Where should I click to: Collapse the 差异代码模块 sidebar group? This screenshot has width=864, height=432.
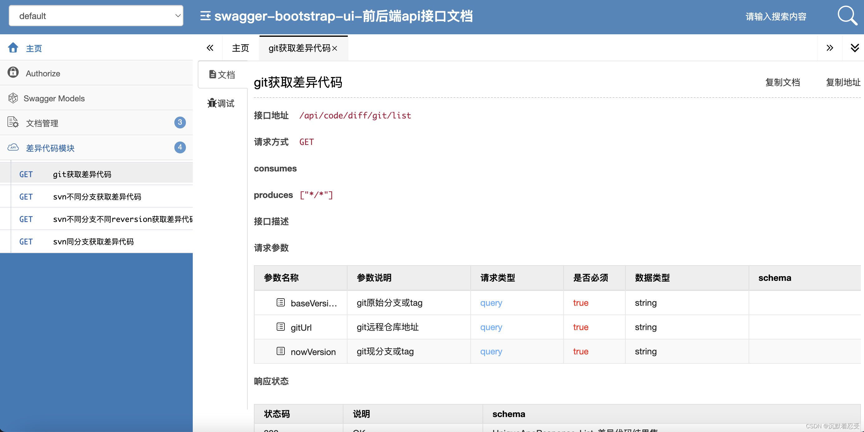pyautogui.click(x=97, y=147)
